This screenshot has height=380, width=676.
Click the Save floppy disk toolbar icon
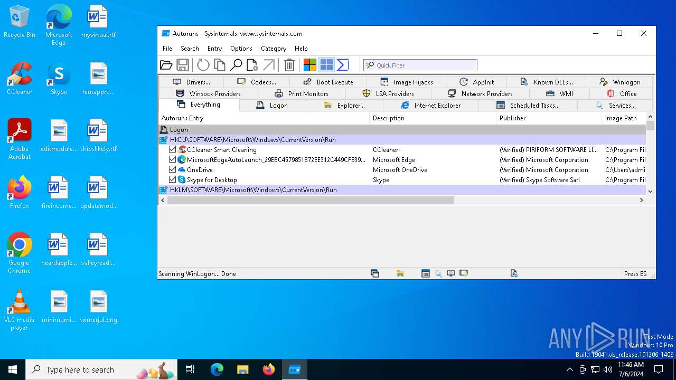pos(183,65)
